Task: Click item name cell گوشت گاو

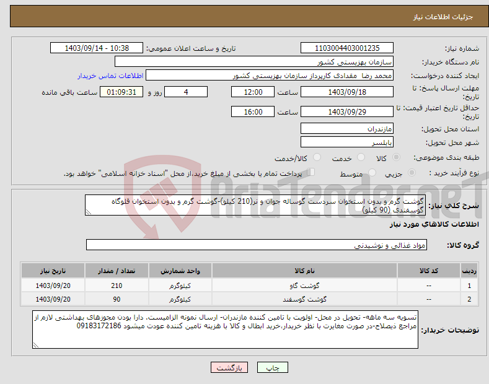Action: [304, 285]
